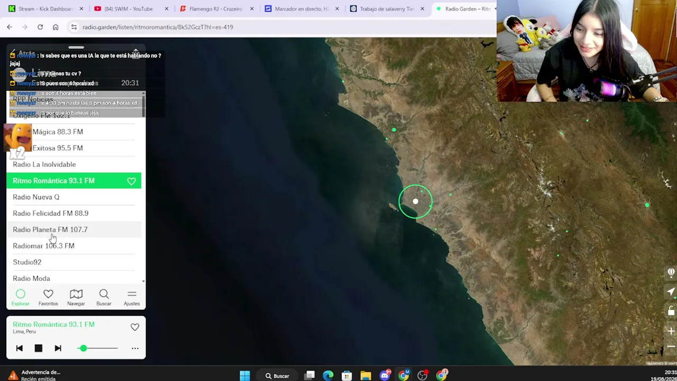677x381 pixels.
Task: Toggle favorite heart in the player bar
Action: tap(135, 328)
